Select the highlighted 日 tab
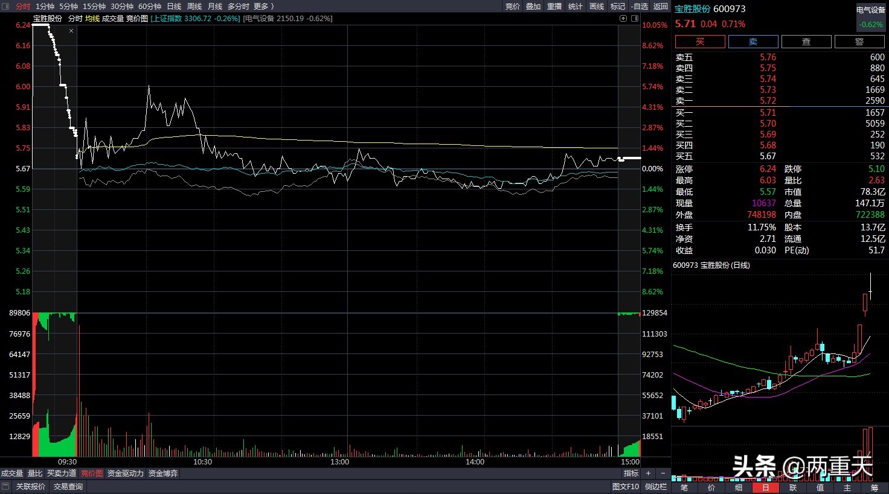 pos(766,487)
